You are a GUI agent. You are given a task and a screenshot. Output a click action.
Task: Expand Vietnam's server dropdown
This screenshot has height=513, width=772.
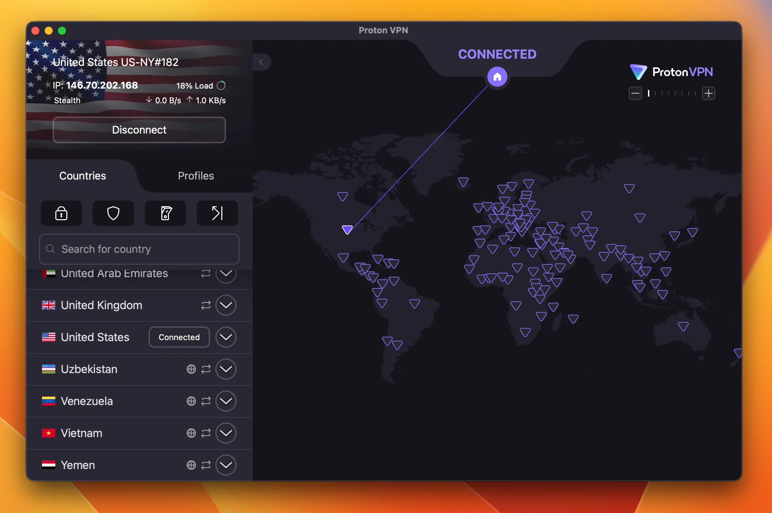click(226, 433)
